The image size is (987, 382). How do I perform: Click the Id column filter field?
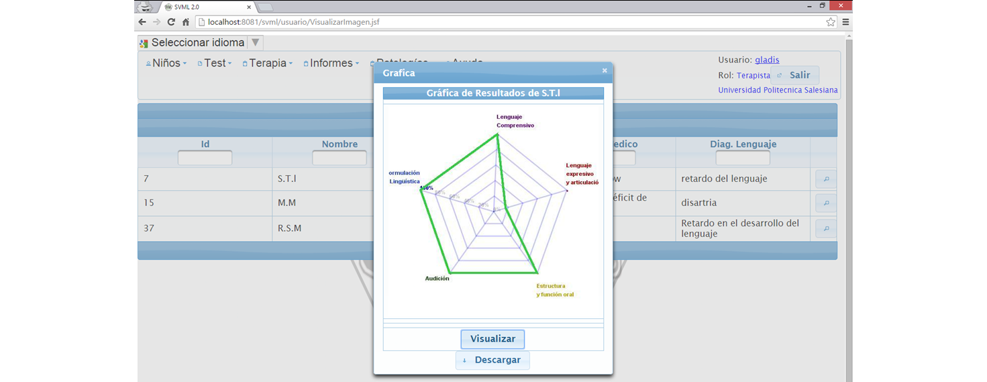tap(205, 158)
